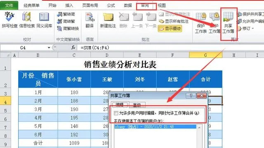Screen dimensions: 264x148
Task: Click cell with value 186
Action: (74, 101)
